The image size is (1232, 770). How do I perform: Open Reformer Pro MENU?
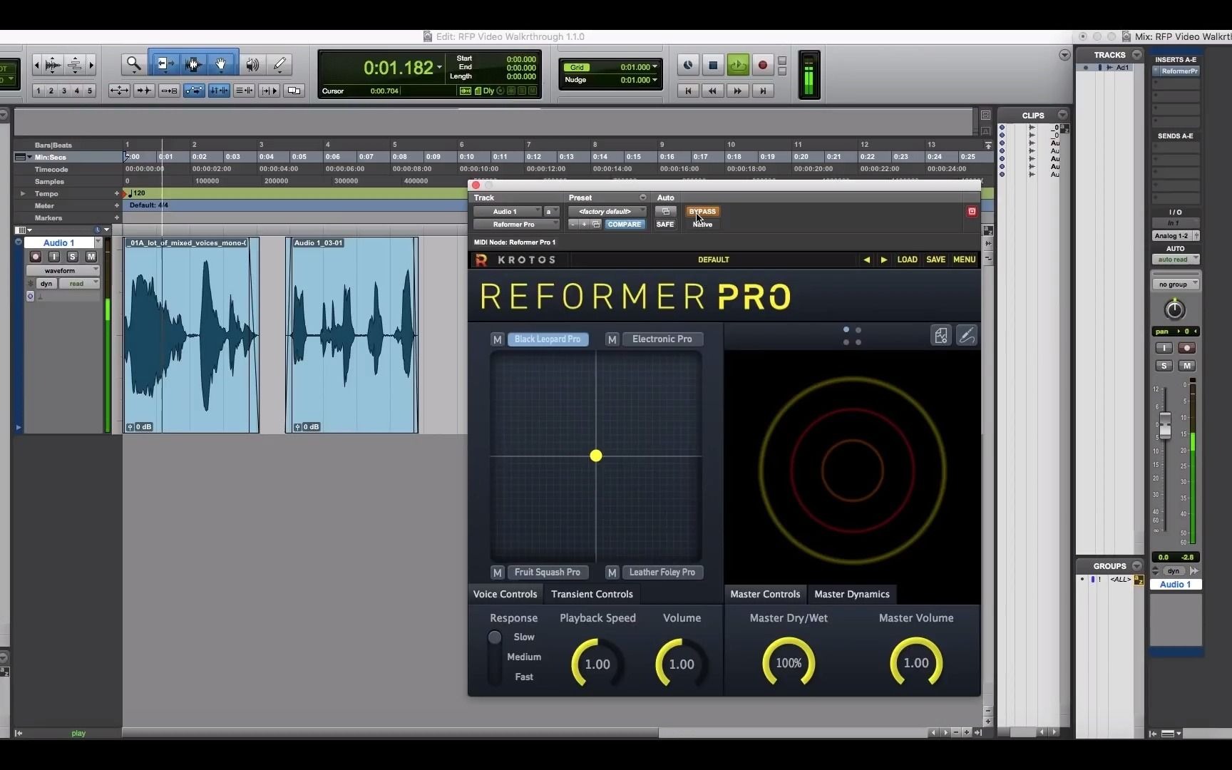pyautogui.click(x=964, y=260)
